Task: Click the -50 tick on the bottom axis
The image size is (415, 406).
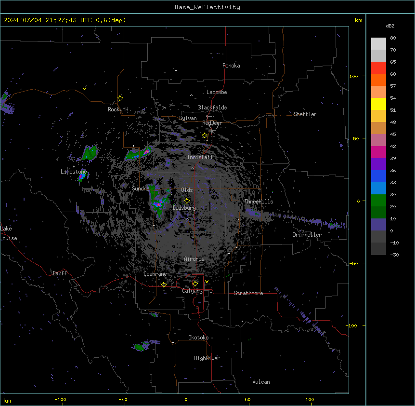Action: (123, 399)
